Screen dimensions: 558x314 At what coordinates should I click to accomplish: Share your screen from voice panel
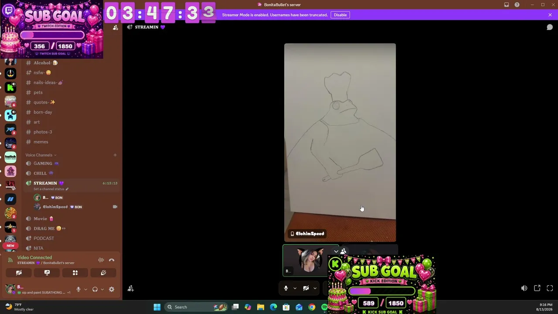[47, 273]
